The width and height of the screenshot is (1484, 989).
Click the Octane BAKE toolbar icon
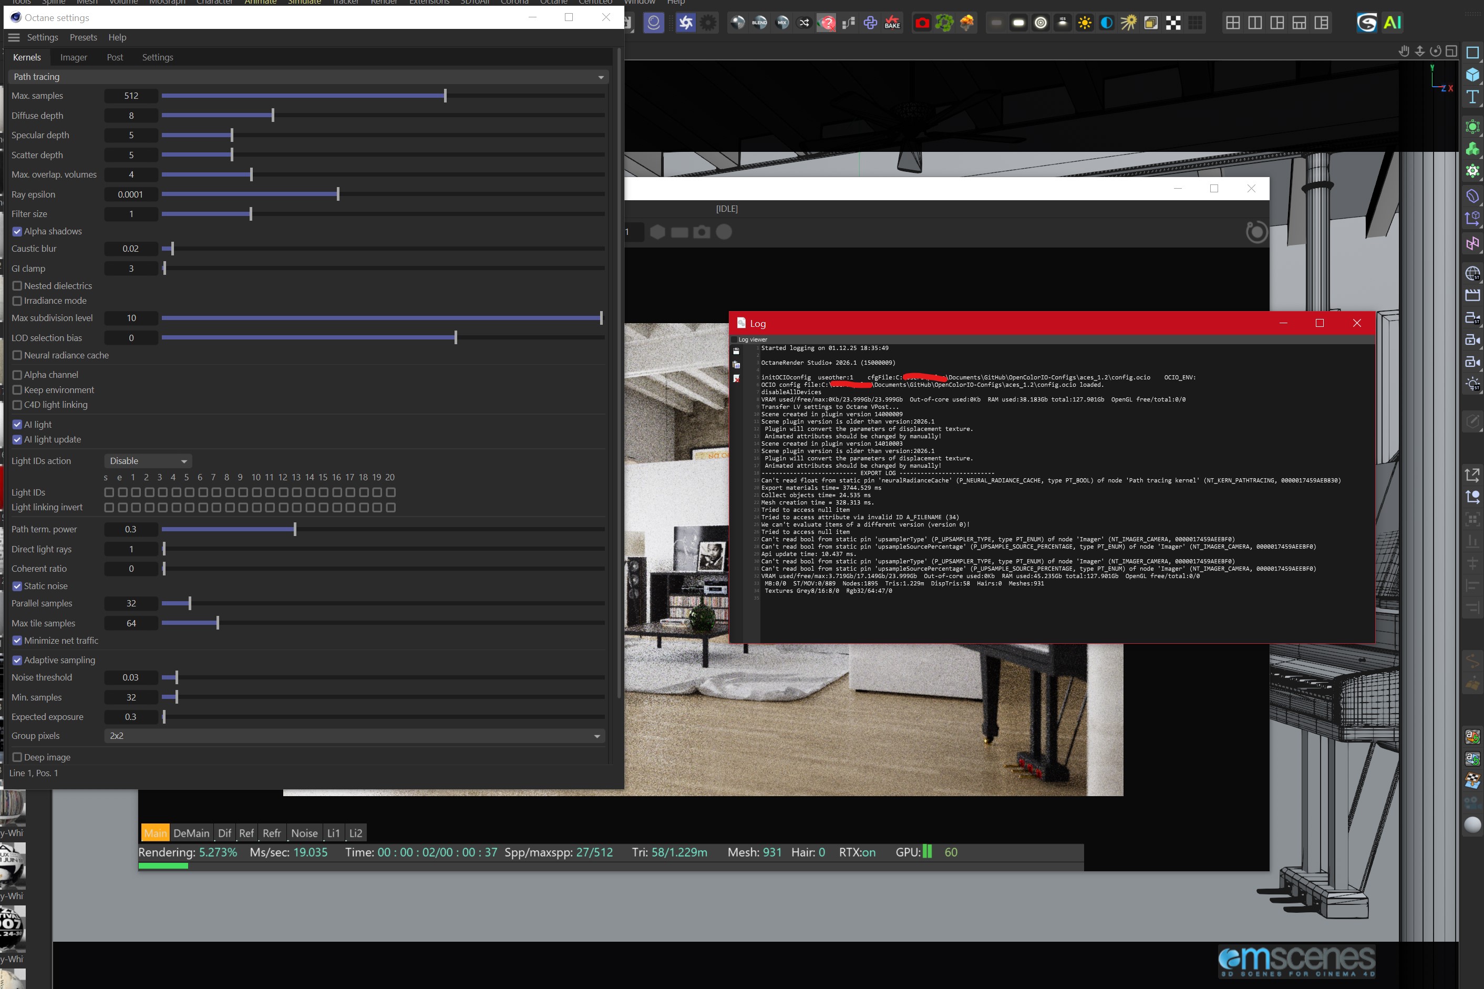point(892,23)
